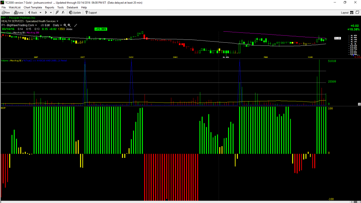Click the Support button
The height and width of the screenshot is (203, 361).
tap(91, 13)
